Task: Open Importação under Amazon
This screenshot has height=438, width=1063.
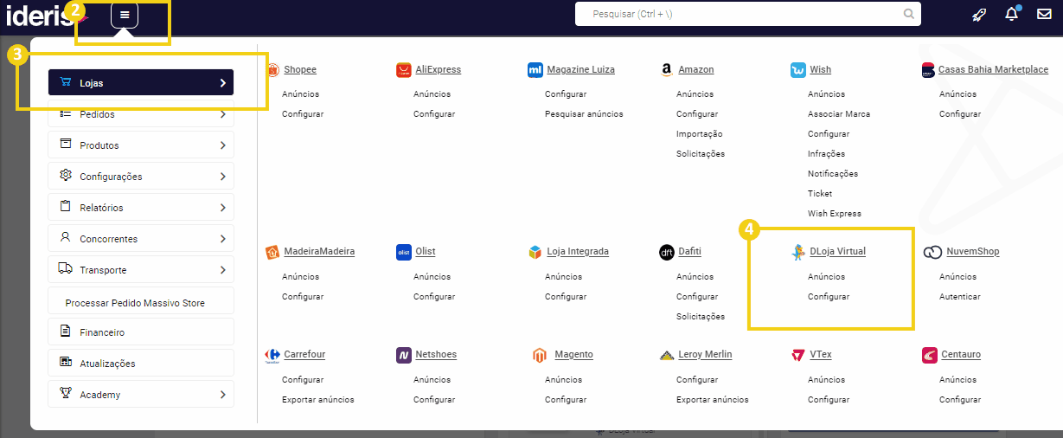Action: coord(699,134)
